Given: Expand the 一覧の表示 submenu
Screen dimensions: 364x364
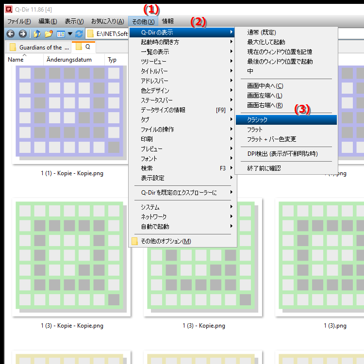Looking at the screenshot, I should click(x=182, y=52).
